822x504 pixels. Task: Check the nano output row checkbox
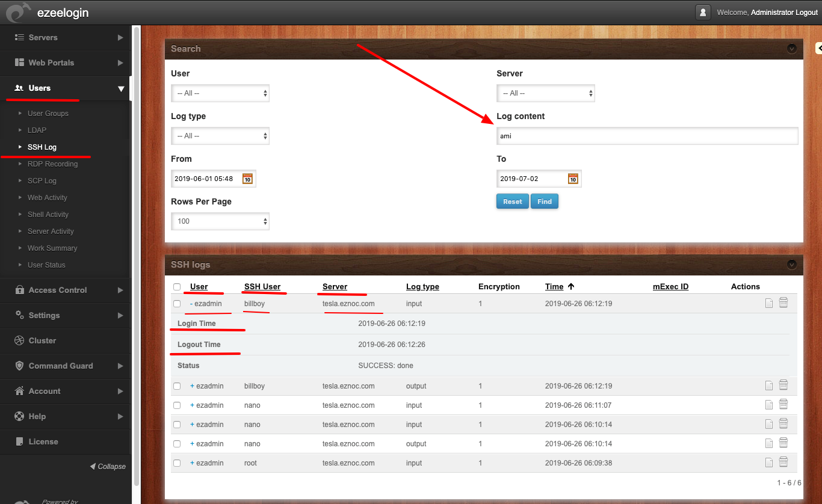[177, 444]
